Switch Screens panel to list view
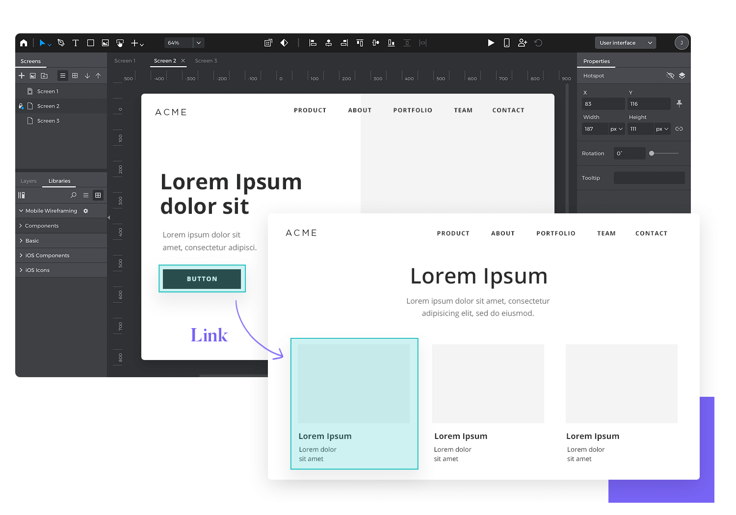Screen dimensions: 736x515 [x=63, y=76]
